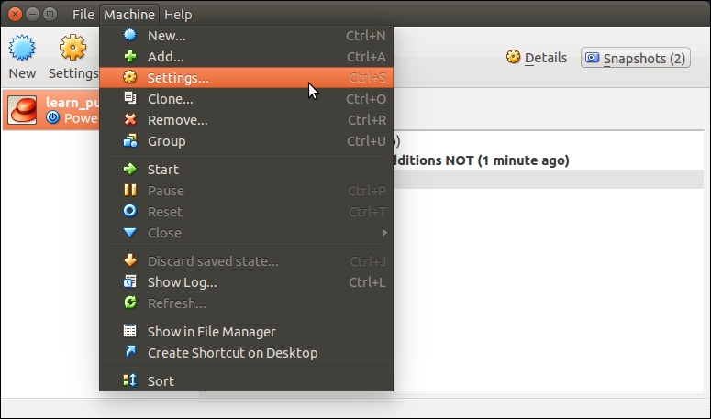Screen dimensions: 711x419
Task: Select the learn_pu virtual machine entry
Action: (x=50, y=110)
